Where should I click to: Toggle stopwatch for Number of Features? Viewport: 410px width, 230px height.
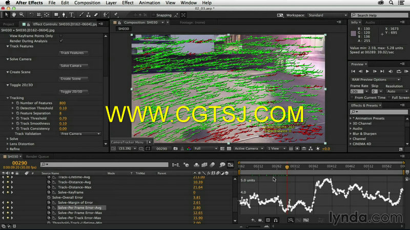click(17, 103)
